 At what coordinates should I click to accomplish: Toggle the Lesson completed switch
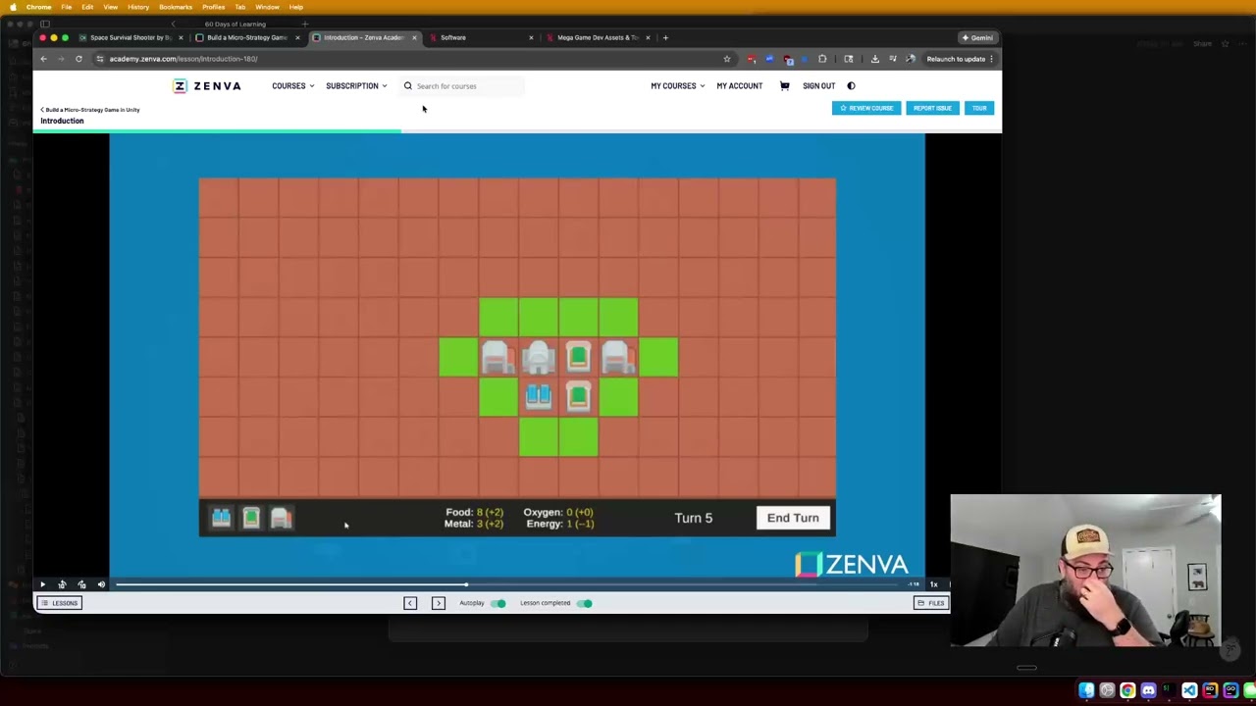(x=585, y=603)
